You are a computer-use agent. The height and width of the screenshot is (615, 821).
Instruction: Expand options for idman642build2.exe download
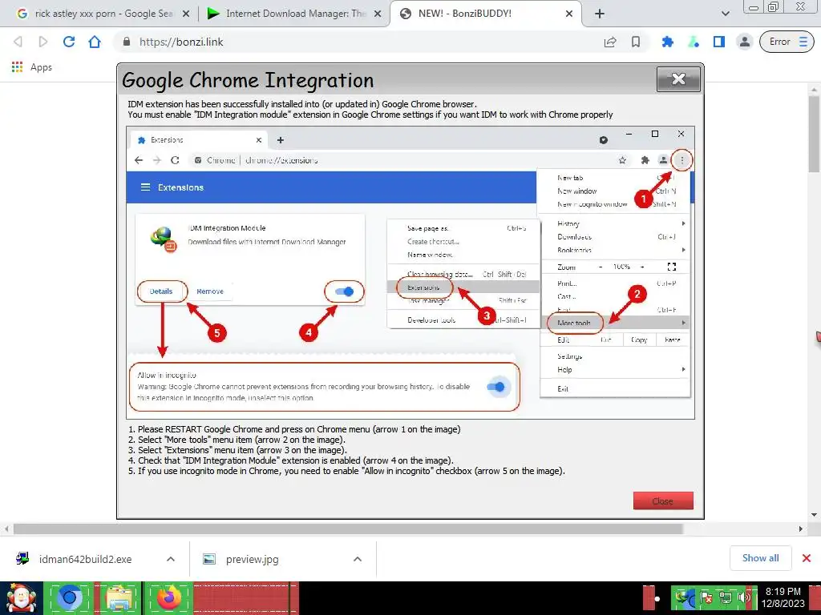click(171, 559)
